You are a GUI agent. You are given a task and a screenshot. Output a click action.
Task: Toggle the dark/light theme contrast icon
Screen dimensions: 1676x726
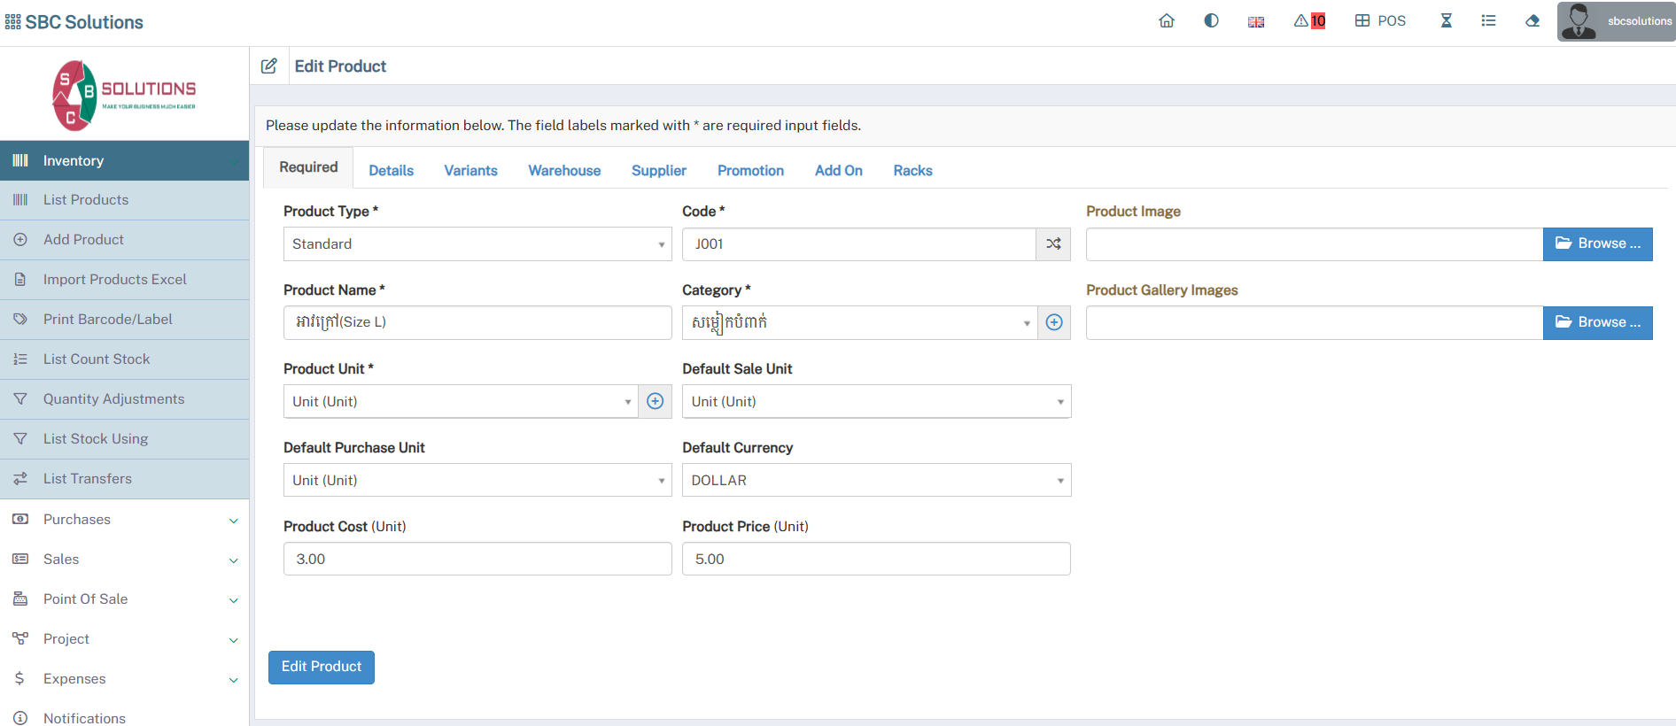pos(1211,21)
